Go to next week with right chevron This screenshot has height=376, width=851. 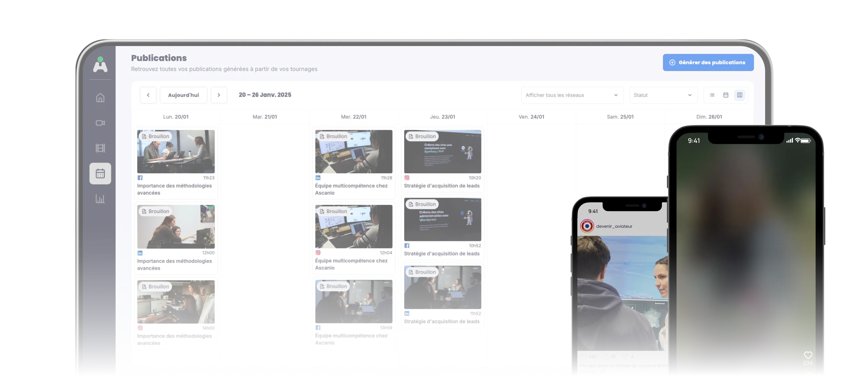tap(219, 95)
